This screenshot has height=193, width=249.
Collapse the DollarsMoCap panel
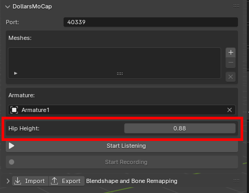7,7
